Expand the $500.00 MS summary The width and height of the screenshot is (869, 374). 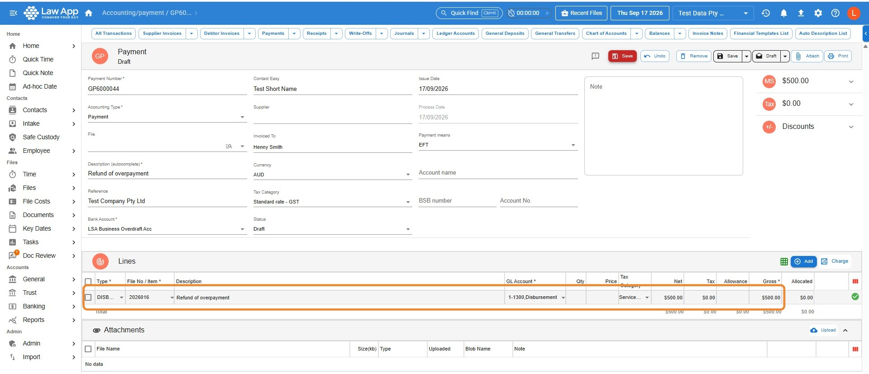pos(851,81)
